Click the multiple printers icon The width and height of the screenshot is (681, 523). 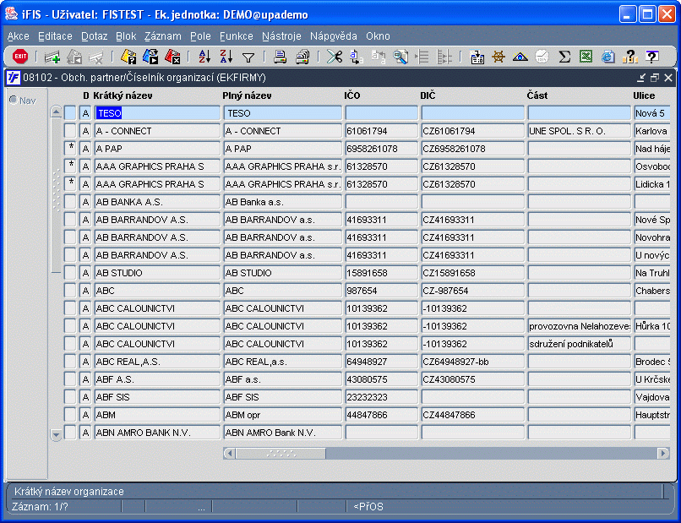click(302, 57)
